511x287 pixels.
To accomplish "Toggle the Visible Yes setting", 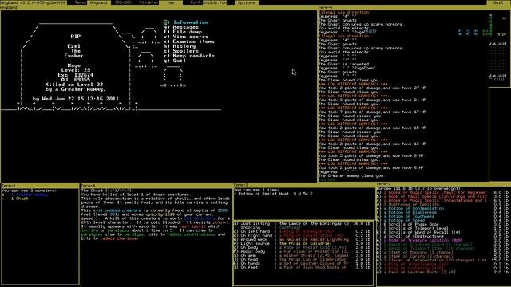I will click(170, 2).
